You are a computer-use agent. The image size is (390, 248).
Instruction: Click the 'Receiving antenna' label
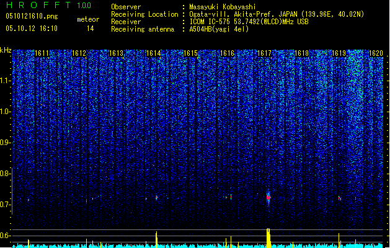[x=143, y=29]
